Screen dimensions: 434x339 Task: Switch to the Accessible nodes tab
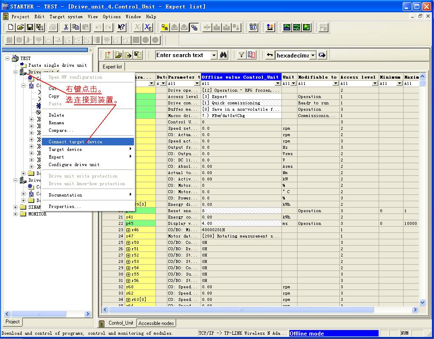pos(156,323)
